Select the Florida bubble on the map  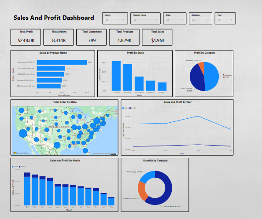(85, 150)
